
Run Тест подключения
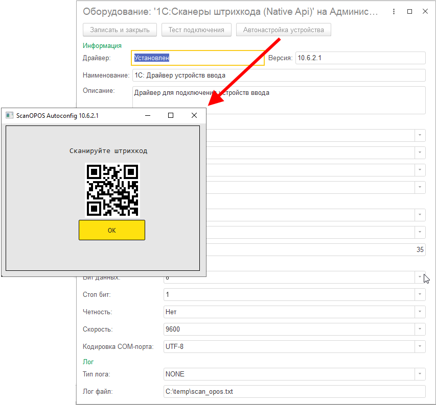click(x=196, y=30)
